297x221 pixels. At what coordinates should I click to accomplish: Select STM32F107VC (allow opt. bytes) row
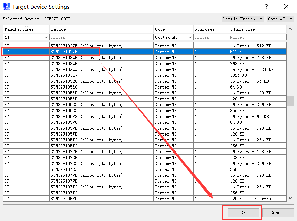(145, 187)
